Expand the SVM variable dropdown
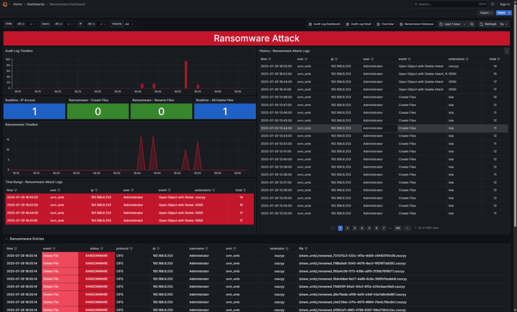 [34, 24]
